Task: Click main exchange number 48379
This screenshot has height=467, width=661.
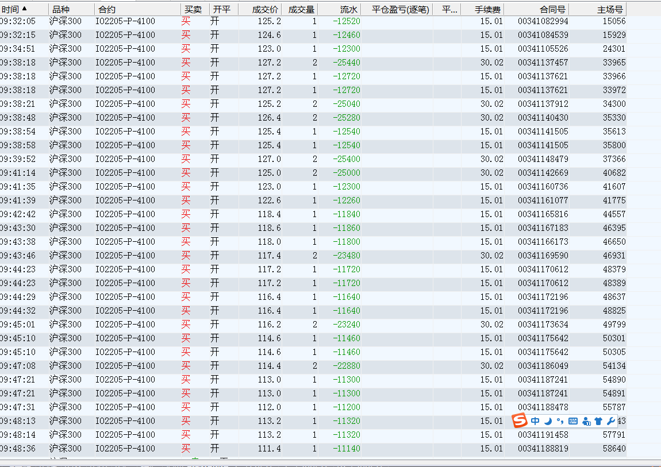Action: 614,269
